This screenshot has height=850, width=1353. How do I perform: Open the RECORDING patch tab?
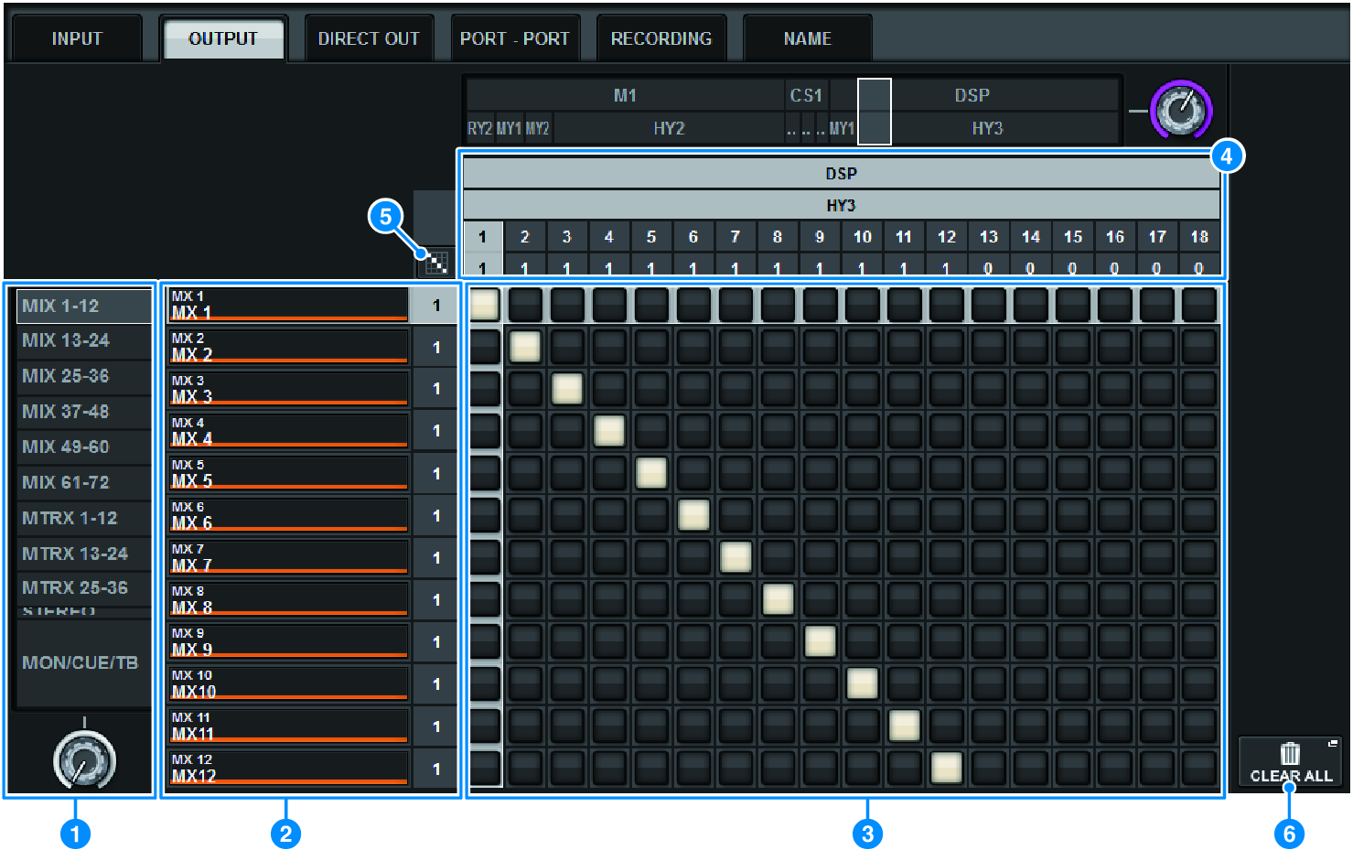pos(661,38)
